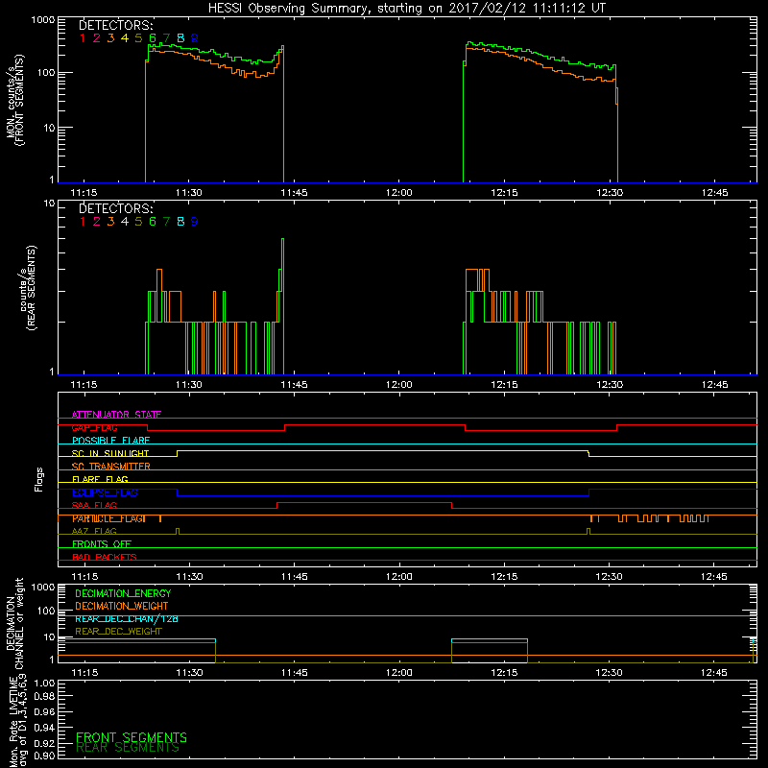Click the Flags axis title

[x=39, y=479]
